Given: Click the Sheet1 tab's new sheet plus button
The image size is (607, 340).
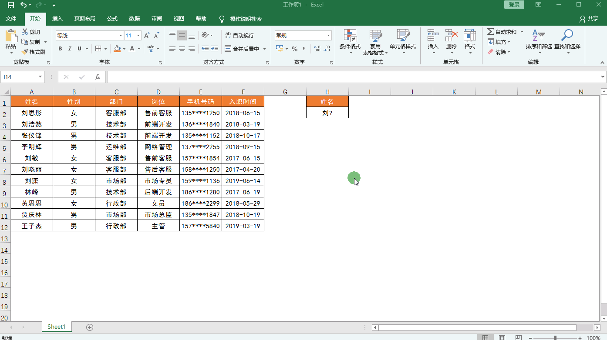Looking at the screenshot, I should click(x=89, y=327).
